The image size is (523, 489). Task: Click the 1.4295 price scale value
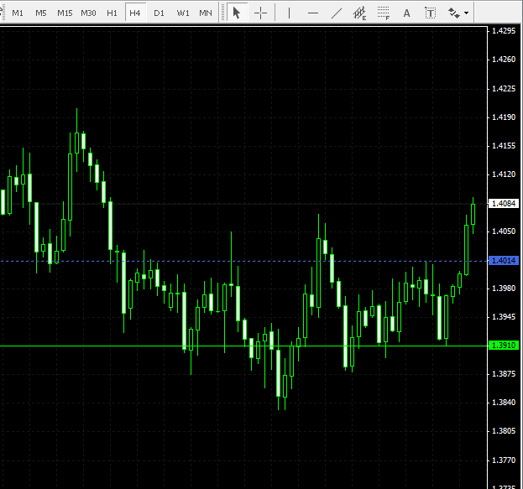pyautogui.click(x=504, y=31)
